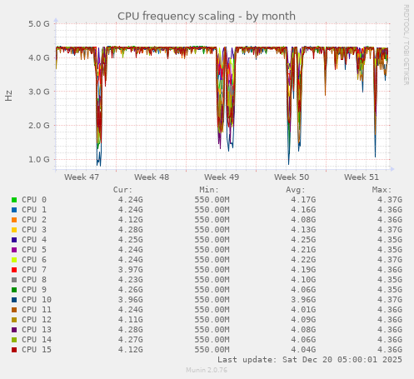Select the 'CPU 8' legend label

pyautogui.click(x=34, y=280)
